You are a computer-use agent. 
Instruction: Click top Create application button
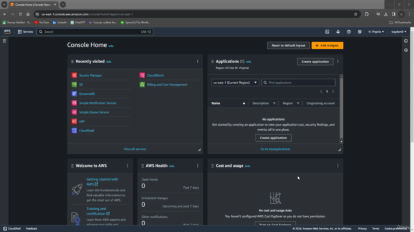pyautogui.click(x=315, y=62)
